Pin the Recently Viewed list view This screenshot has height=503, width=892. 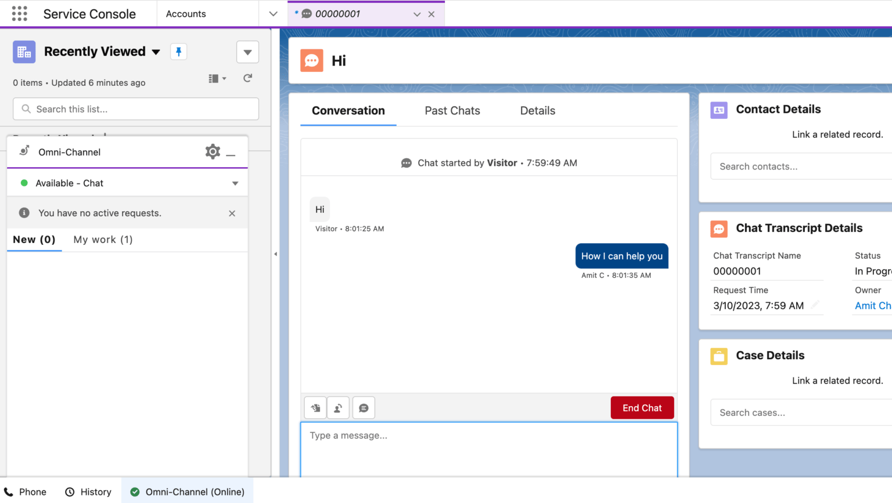pyautogui.click(x=178, y=52)
